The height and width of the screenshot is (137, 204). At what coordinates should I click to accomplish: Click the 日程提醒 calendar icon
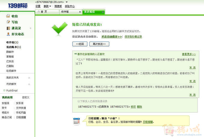click(x=76, y=121)
